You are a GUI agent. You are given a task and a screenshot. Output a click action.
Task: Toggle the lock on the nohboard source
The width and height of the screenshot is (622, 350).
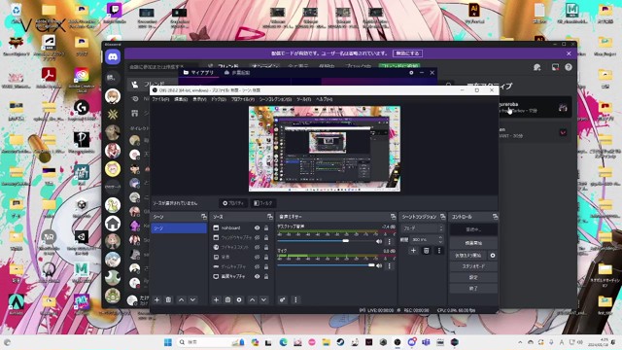266,227
